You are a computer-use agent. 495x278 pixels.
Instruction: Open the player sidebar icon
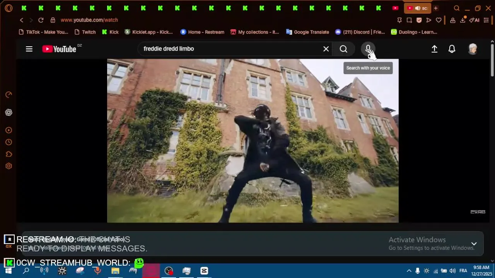point(9,130)
